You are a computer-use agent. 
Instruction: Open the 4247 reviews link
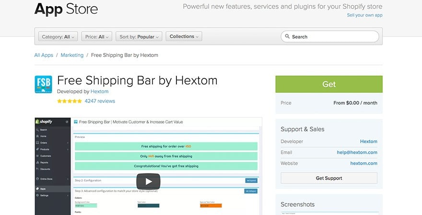(x=100, y=101)
